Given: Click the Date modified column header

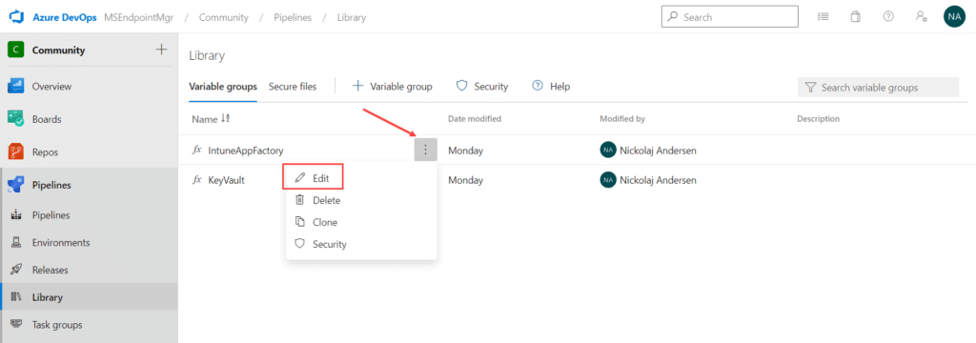Looking at the screenshot, I should click(x=475, y=118).
